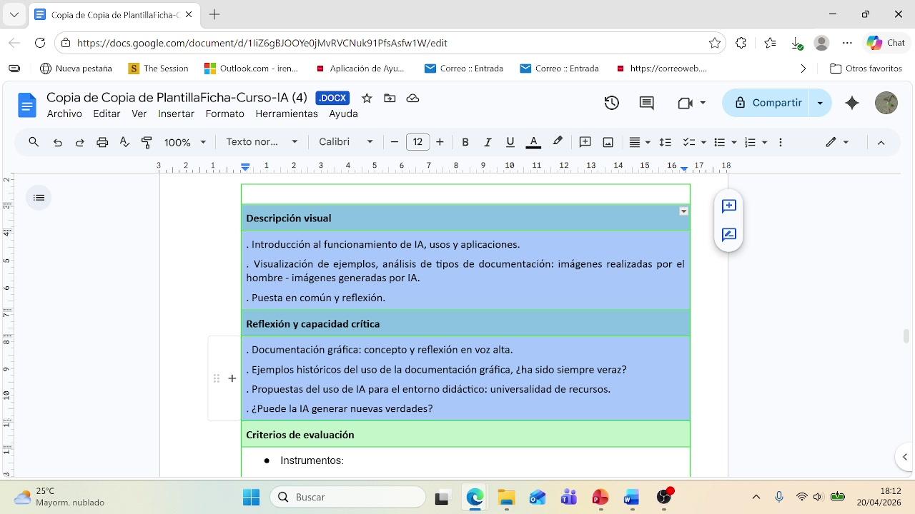The width and height of the screenshot is (915, 514).
Task: Open the Insertar menu
Action: point(176,114)
